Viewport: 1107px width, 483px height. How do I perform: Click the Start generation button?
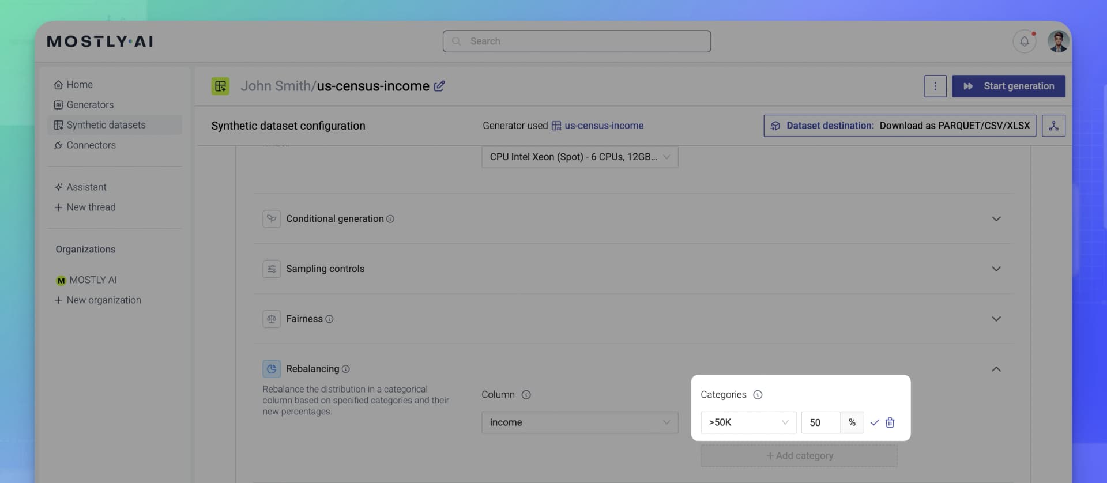pos(1008,86)
